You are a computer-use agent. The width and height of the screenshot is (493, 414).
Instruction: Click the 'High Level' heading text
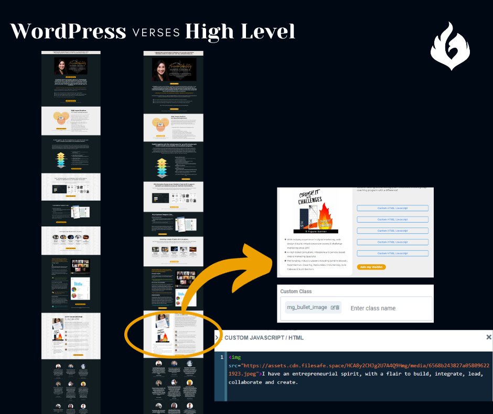coord(240,32)
